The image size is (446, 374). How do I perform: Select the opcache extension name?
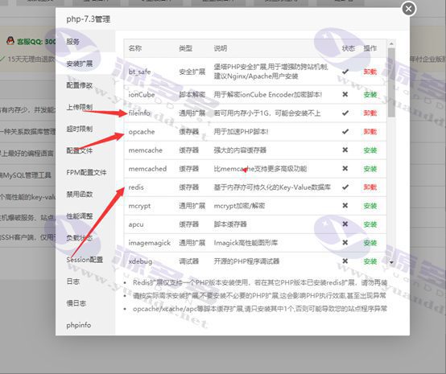pyautogui.click(x=142, y=132)
